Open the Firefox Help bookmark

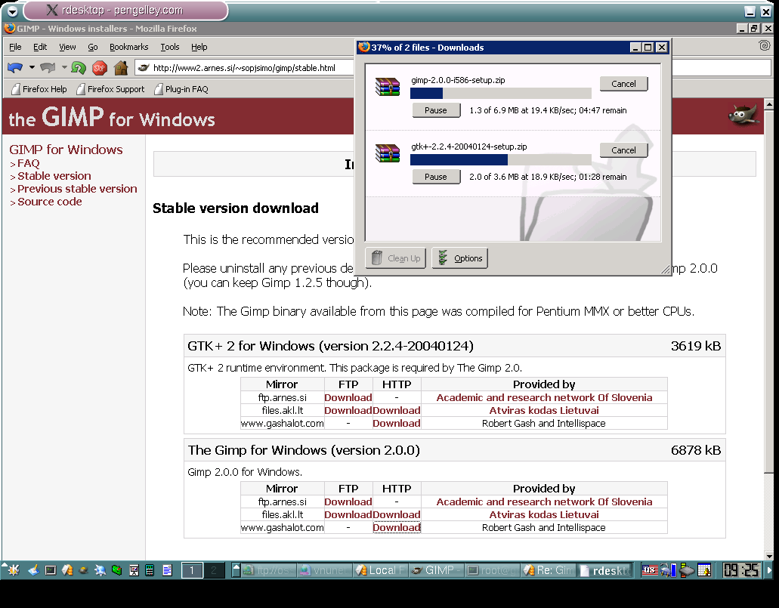[x=39, y=89]
